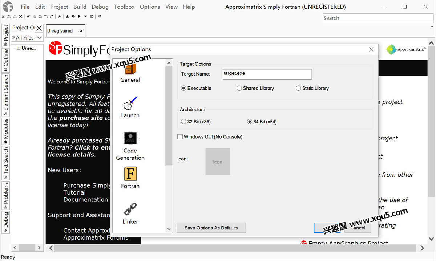Click the Clean project broom icon
This screenshot has height=261, width=436.
tap(67, 16)
